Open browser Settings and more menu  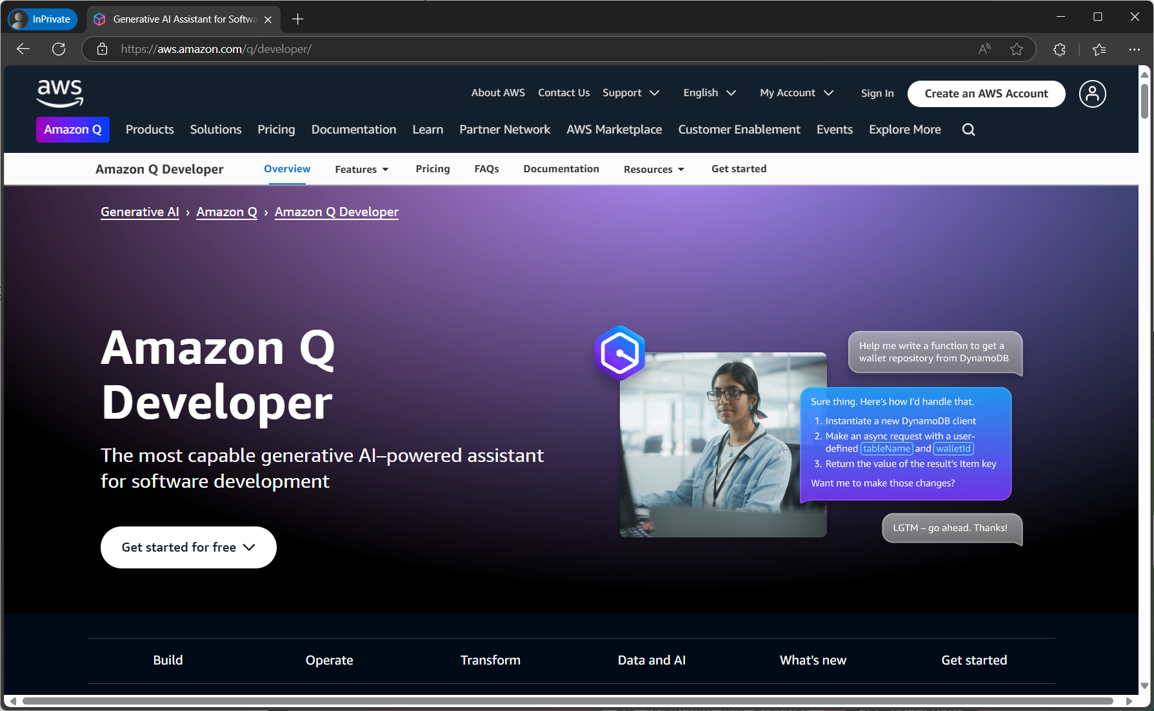[x=1134, y=49]
